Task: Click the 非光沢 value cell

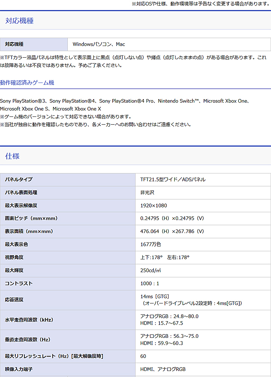Action: coord(203,193)
